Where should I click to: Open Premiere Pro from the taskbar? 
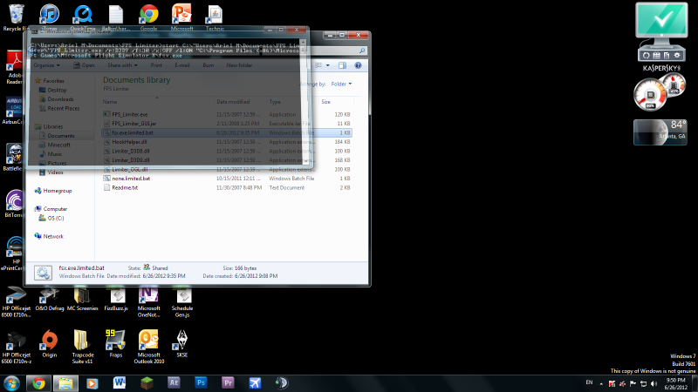coord(228,382)
